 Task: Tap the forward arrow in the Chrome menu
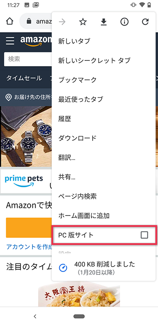coord(62,22)
